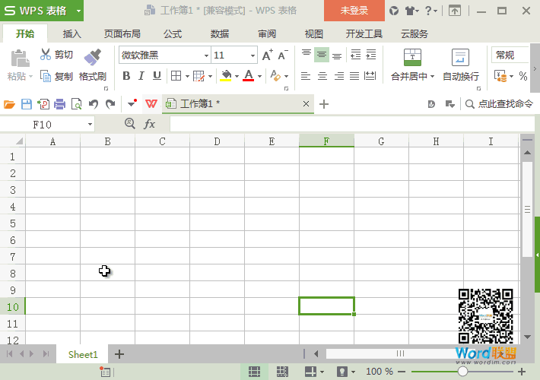Click the Undo arrow
The width and height of the screenshot is (540, 380).
click(x=94, y=104)
